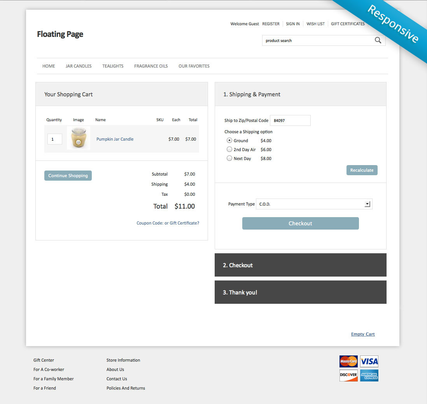Focus the Zip/Postal Code field
This screenshot has height=404, width=427.
290,120
